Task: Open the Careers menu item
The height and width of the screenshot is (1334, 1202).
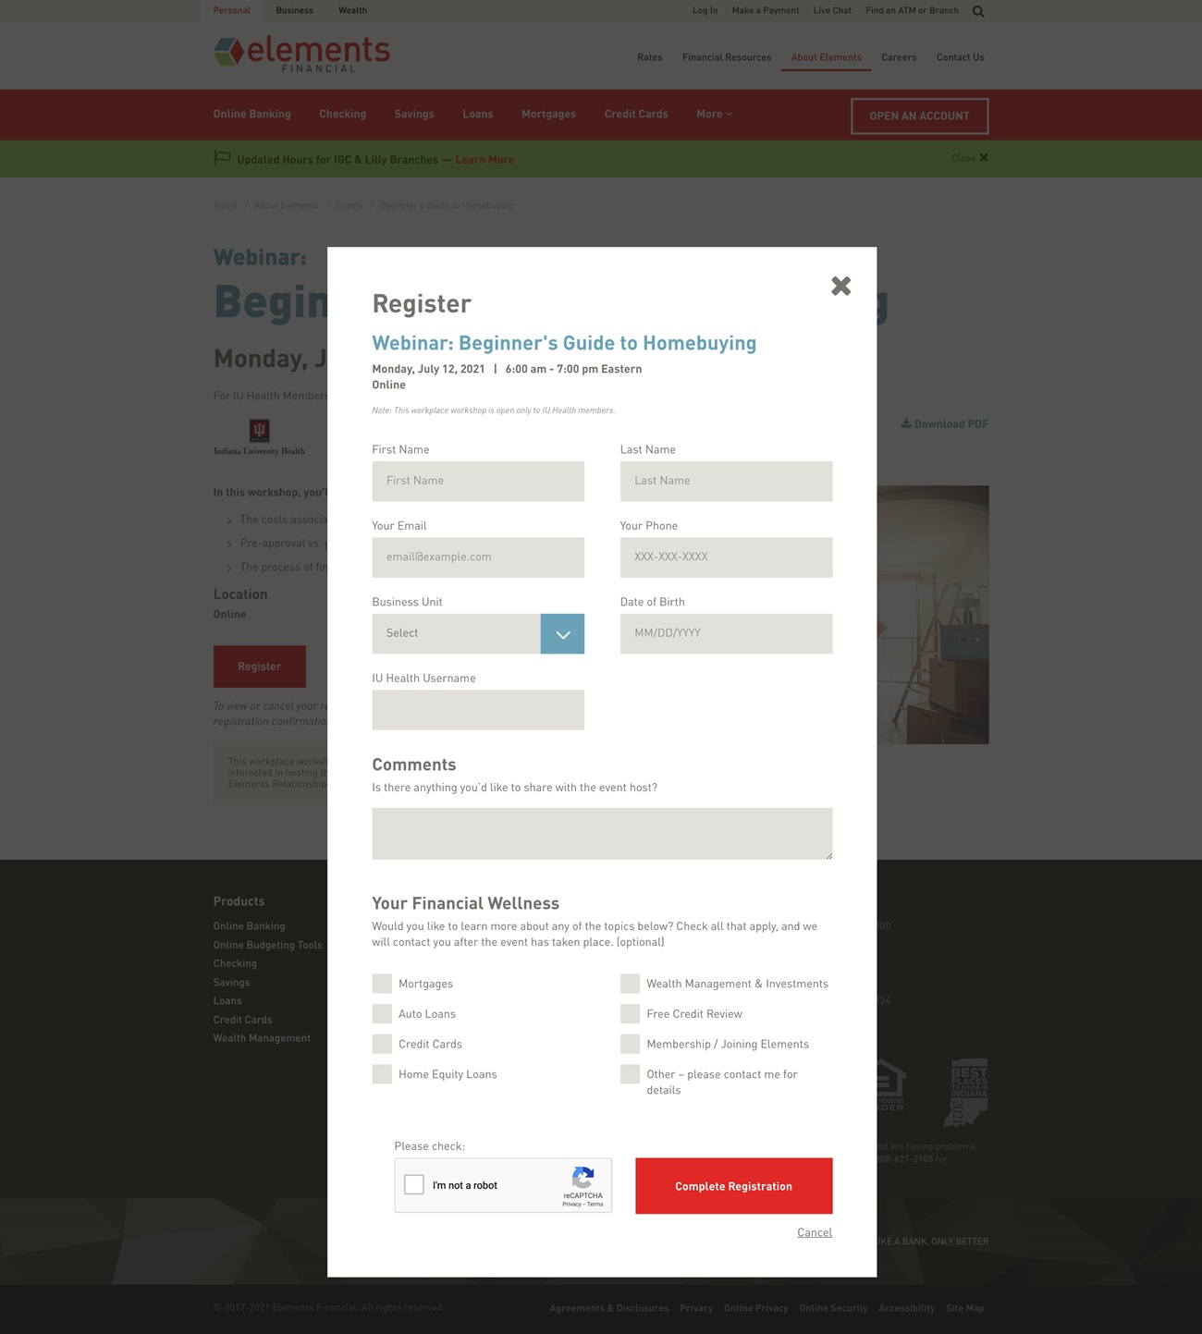Action: (899, 57)
